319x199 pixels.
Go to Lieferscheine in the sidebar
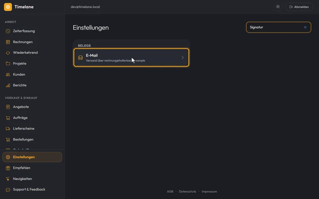[32, 129]
